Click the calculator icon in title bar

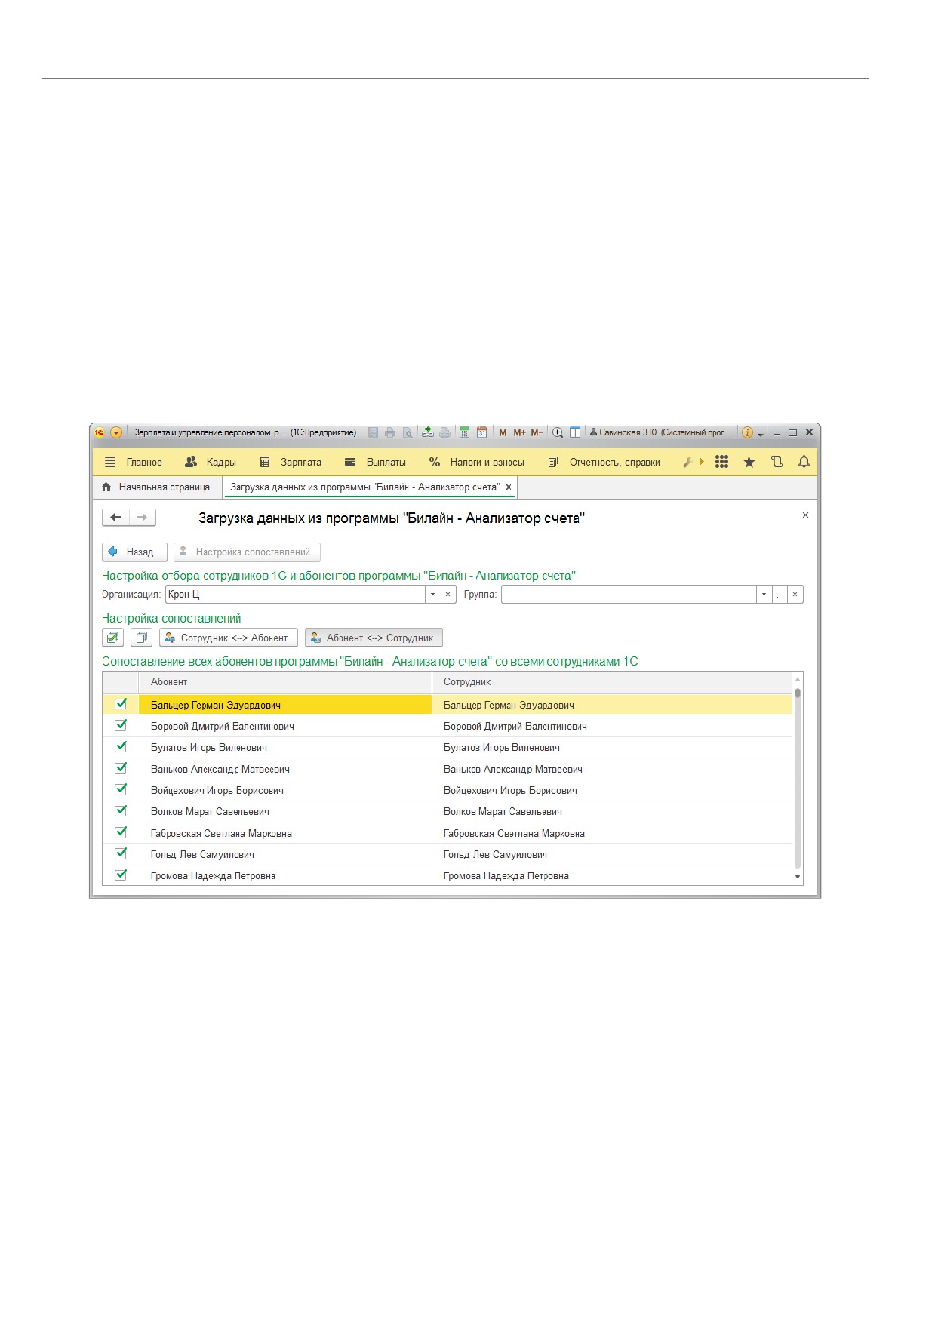click(464, 432)
